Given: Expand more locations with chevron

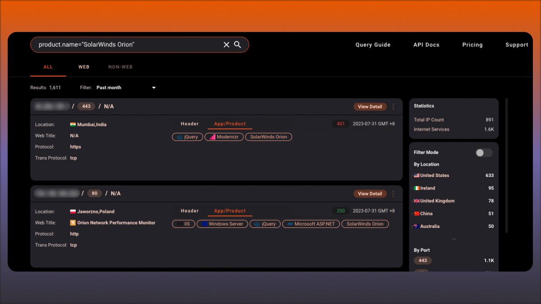Looking at the screenshot, I should coord(454,239).
